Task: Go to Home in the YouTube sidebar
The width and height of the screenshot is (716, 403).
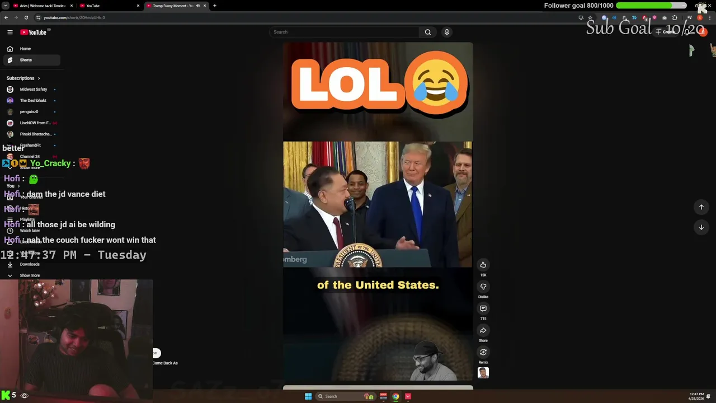Action: (x=31, y=49)
